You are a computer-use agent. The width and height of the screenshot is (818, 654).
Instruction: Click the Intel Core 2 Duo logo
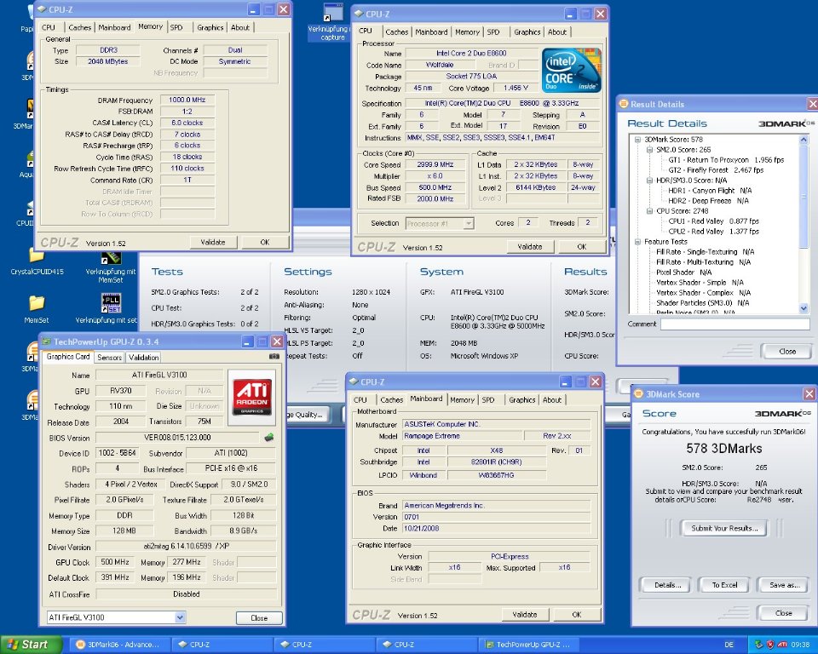point(571,71)
